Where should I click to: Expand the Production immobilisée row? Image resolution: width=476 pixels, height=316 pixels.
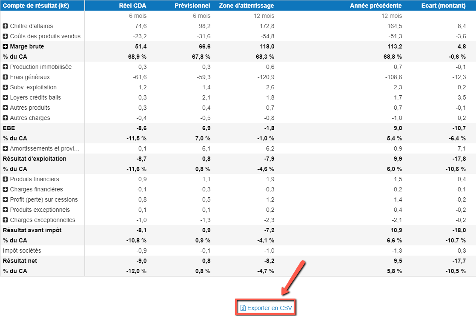[5, 67]
